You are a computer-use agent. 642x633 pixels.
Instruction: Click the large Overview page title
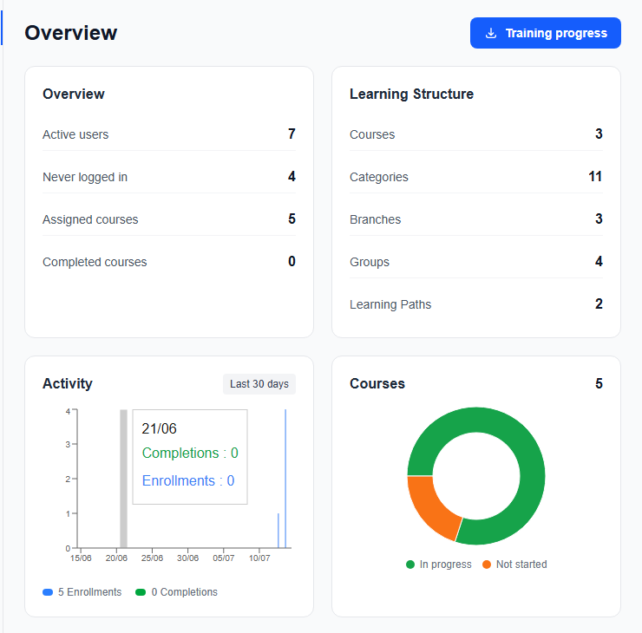[71, 33]
